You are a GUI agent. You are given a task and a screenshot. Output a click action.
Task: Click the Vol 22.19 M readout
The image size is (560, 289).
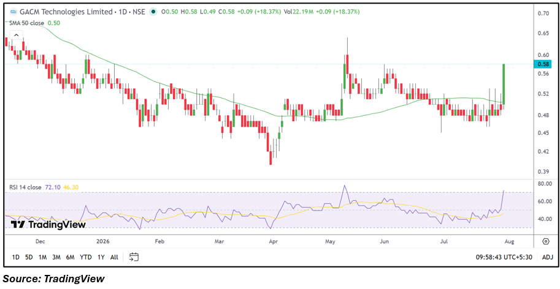[298, 12]
